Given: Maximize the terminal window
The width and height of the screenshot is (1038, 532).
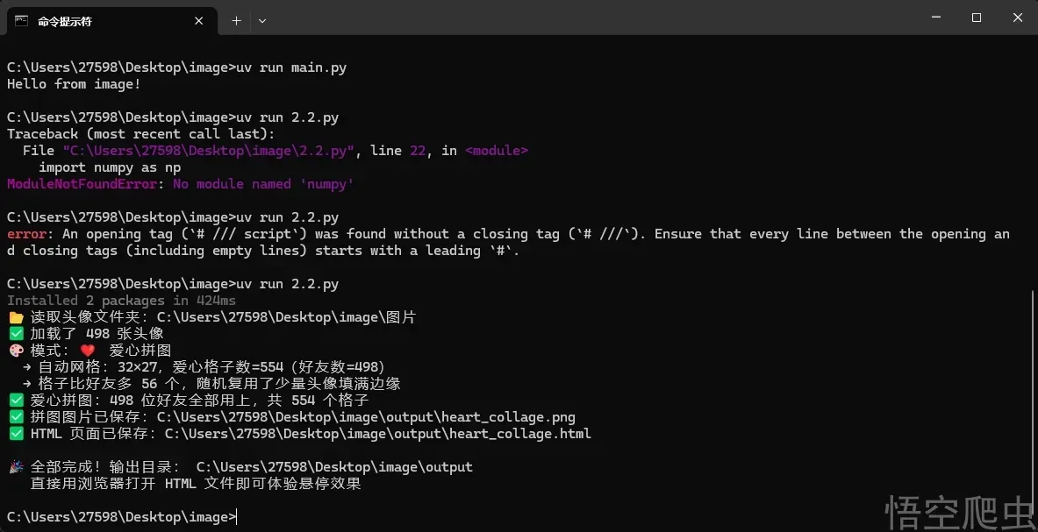Looking at the screenshot, I should [977, 18].
